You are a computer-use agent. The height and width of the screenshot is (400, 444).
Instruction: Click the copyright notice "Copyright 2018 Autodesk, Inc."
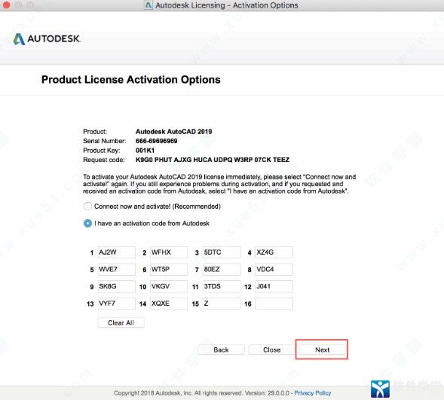(153, 393)
